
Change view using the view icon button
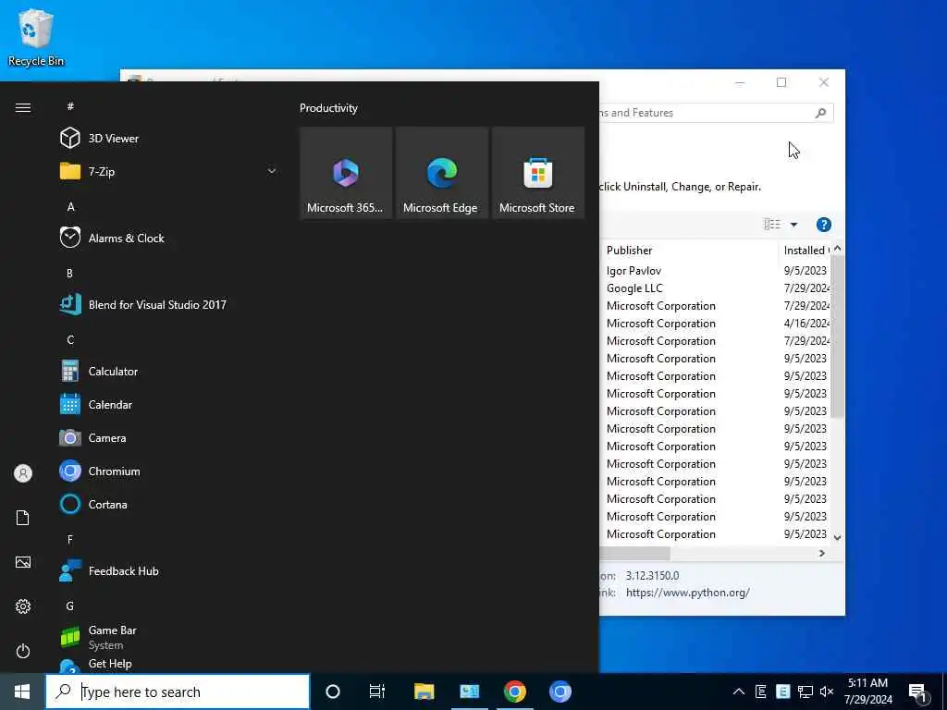772,225
